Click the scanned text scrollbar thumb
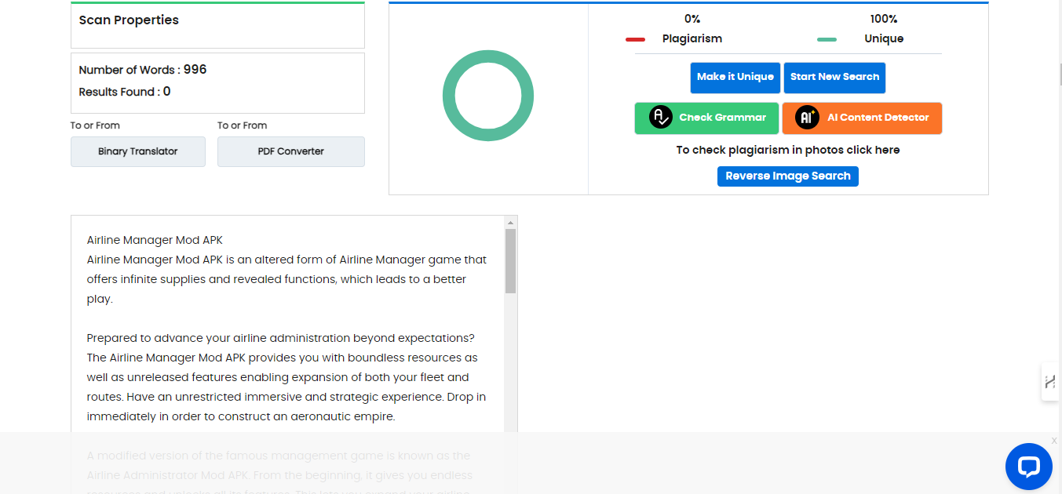Image resolution: width=1062 pixels, height=494 pixels. tap(510, 260)
